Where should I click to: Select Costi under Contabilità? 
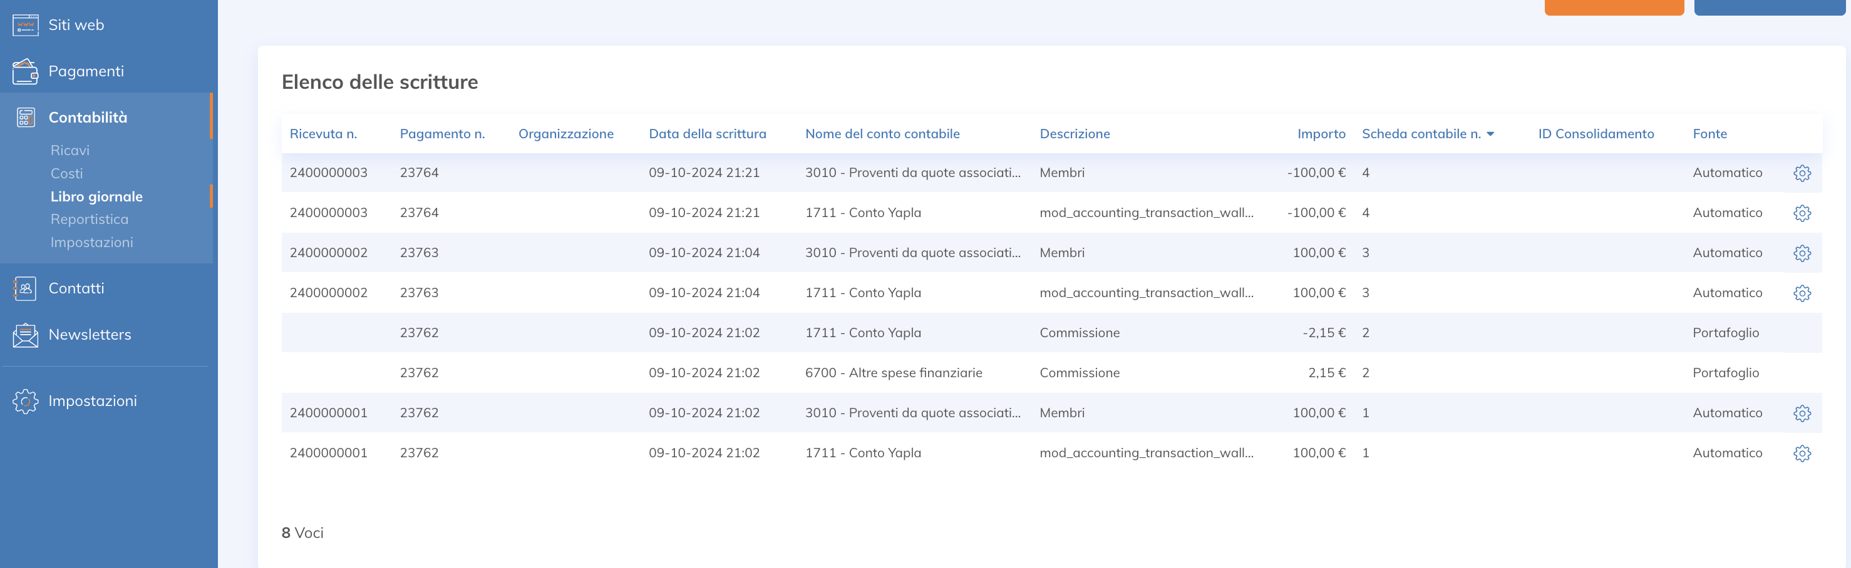tap(66, 173)
